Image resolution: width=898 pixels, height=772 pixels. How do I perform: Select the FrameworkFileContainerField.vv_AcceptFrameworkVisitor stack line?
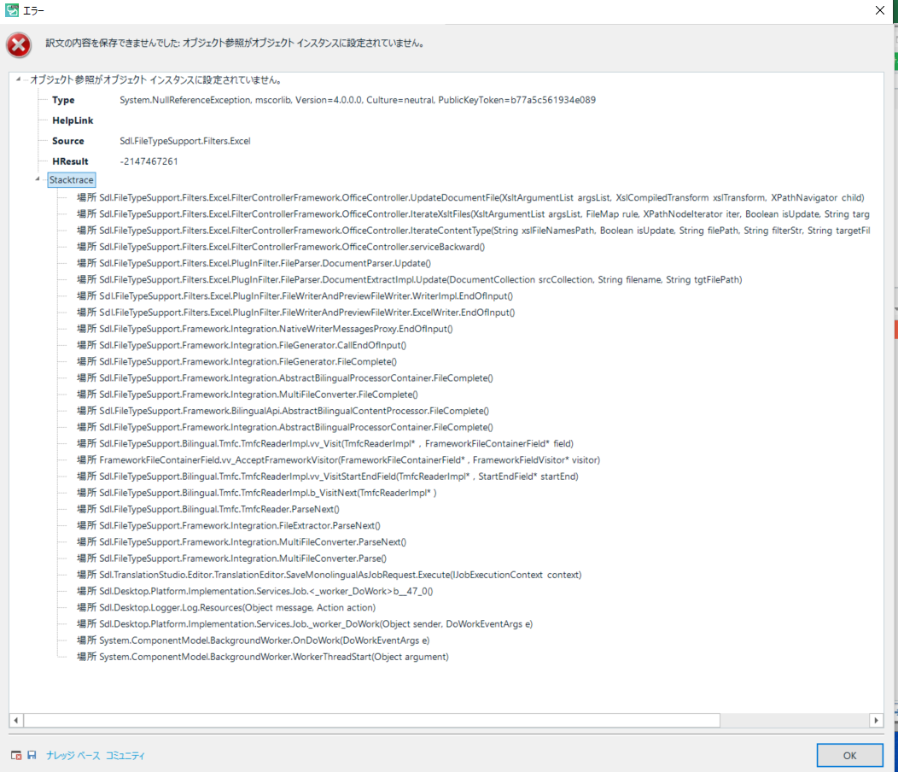tap(339, 460)
